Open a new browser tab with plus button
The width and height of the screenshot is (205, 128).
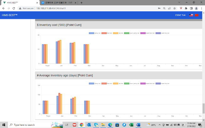pos(82,3)
